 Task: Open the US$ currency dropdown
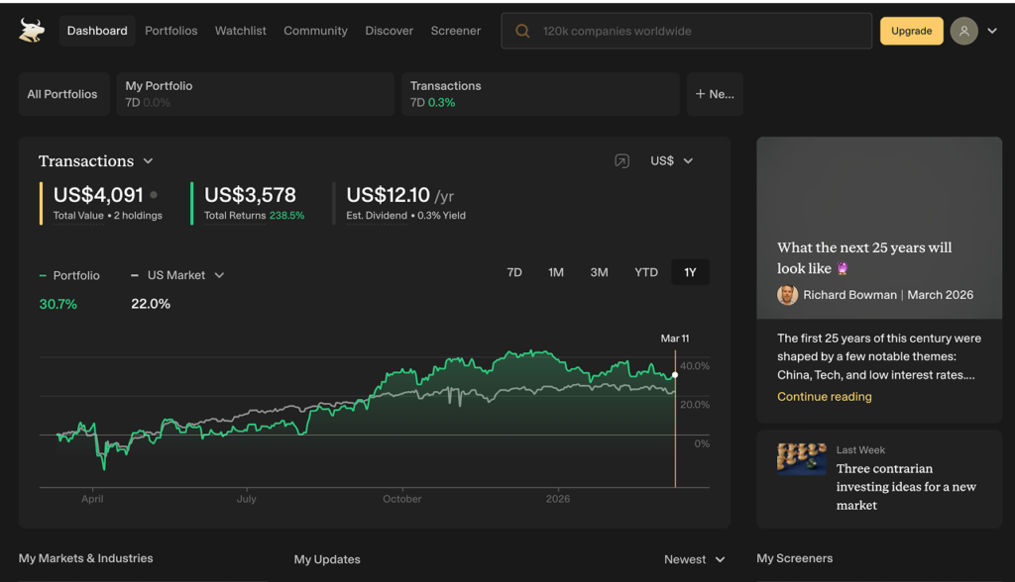(671, 160)
